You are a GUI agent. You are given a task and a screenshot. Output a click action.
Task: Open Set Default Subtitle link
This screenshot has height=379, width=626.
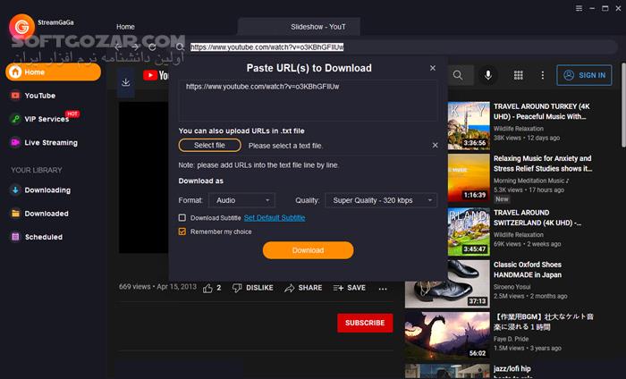point(275,218)
